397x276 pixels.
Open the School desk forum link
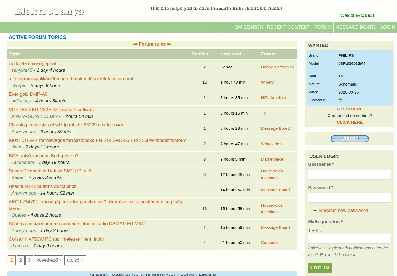272,144
